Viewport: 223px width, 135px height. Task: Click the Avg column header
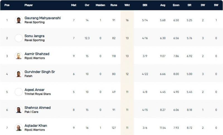[163, 5]
